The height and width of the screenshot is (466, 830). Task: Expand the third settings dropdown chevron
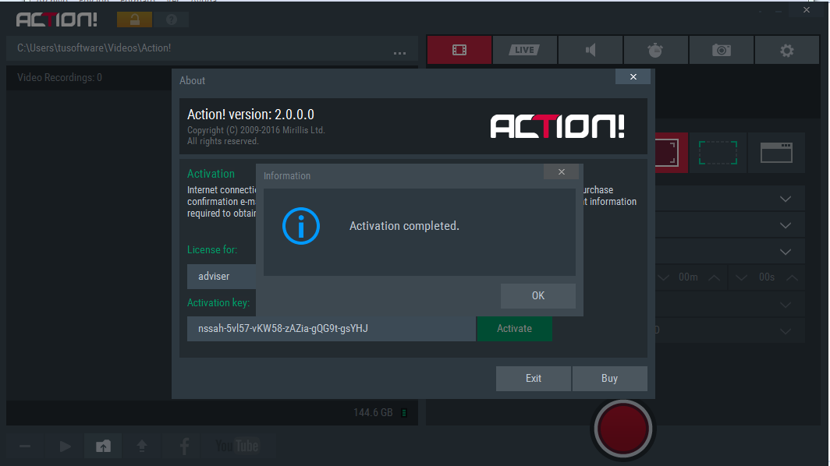click(x=786, y=252)
